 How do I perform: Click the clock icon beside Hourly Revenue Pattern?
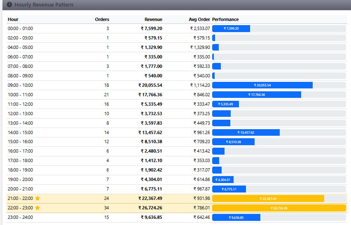(9, 5)
